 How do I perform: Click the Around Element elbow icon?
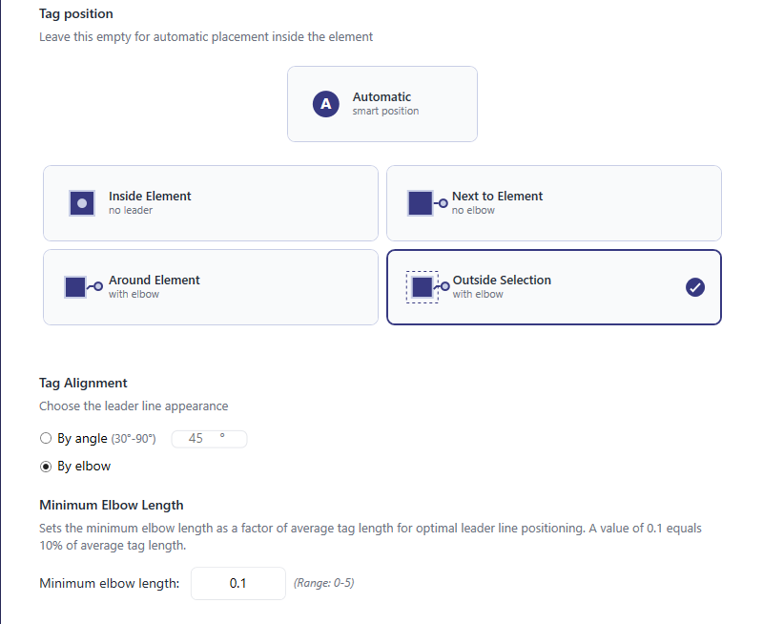click(83, 287)
